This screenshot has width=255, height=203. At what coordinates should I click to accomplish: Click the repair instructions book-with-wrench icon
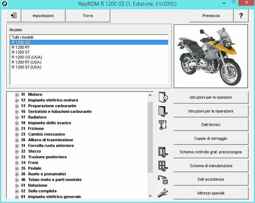pyautogui.click(x=163, y=111)
